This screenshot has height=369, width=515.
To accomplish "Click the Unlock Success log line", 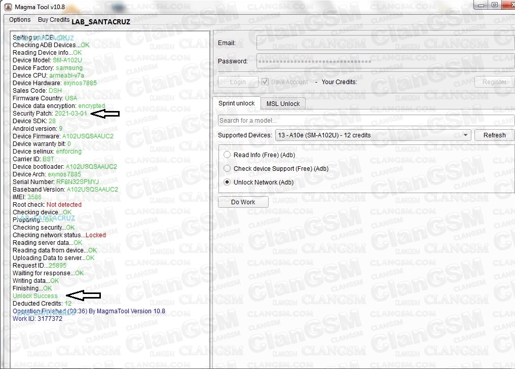I will point(35,296).
